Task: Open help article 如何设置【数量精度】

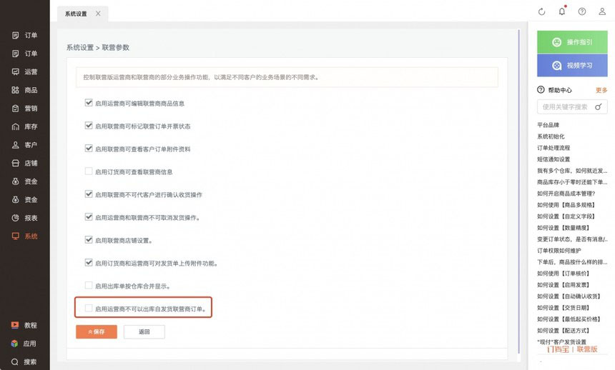Action: coord(564,228)
